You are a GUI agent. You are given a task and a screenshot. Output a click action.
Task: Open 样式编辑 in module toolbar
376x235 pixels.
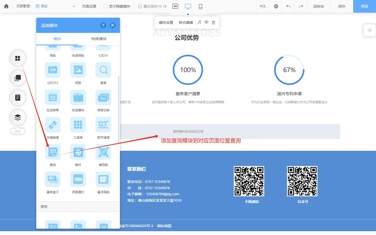click(186, 23)
